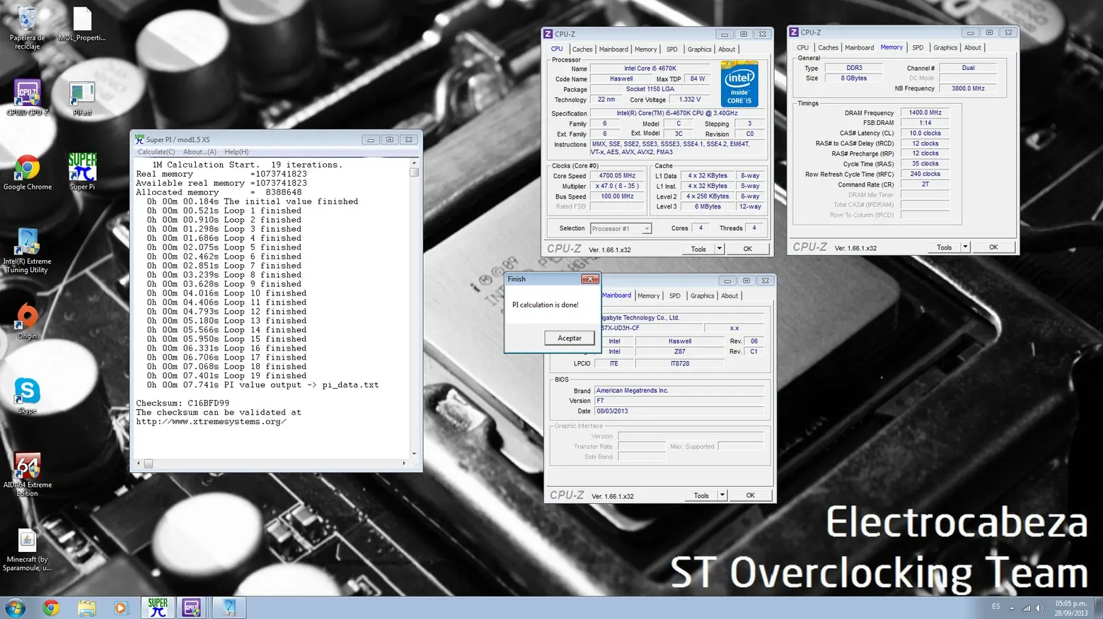Click the Finish dialog taskbar item
The width and height of the screenshot is (1103, 619).
click(x=229, y=608)
